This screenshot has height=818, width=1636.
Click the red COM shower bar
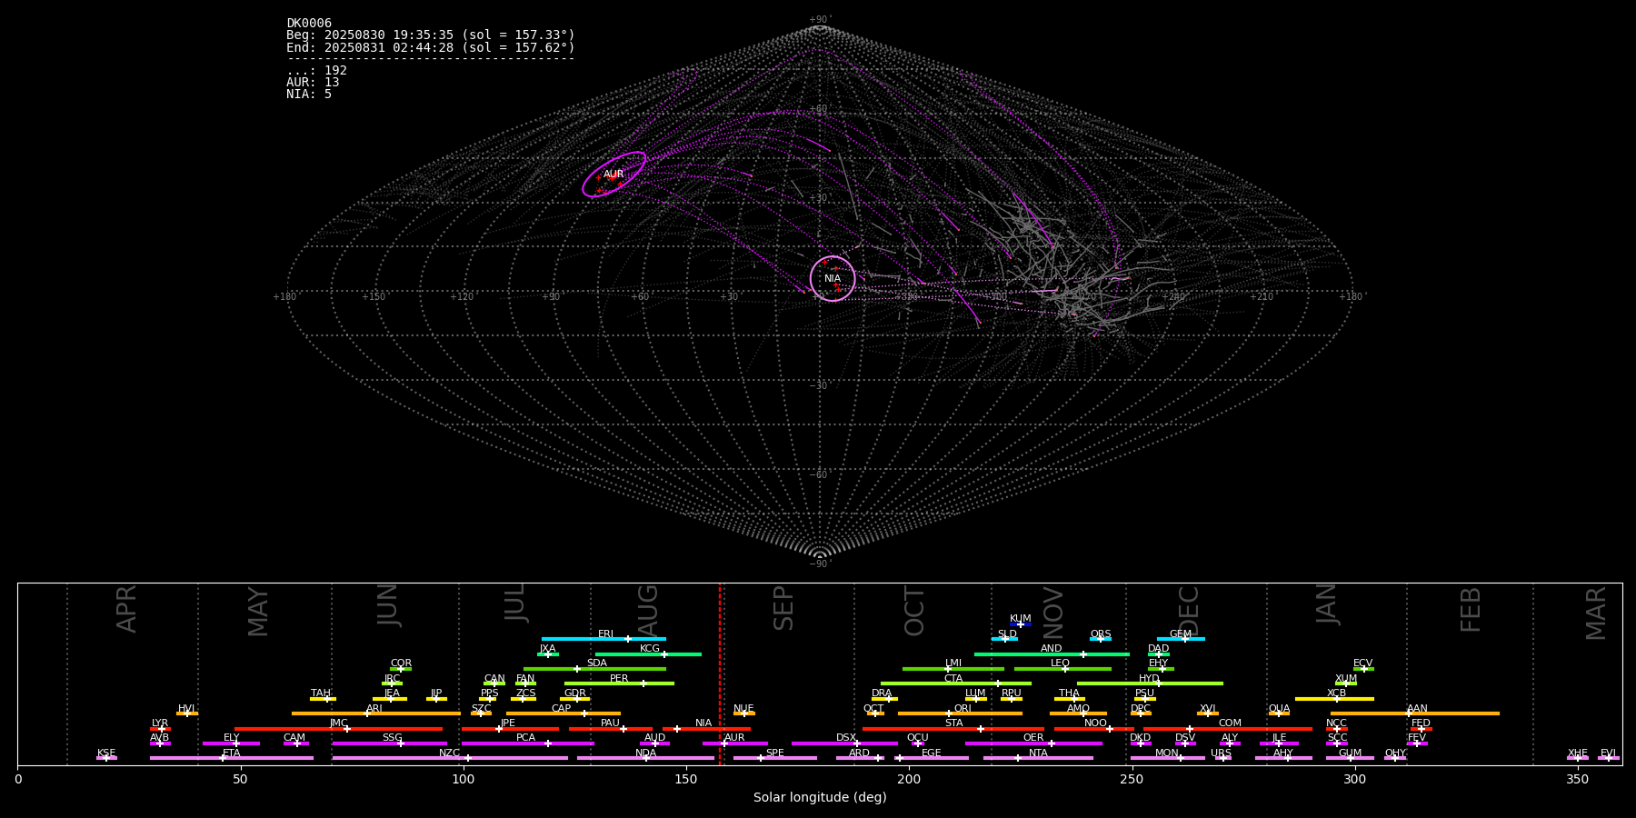click(1228, 729)
